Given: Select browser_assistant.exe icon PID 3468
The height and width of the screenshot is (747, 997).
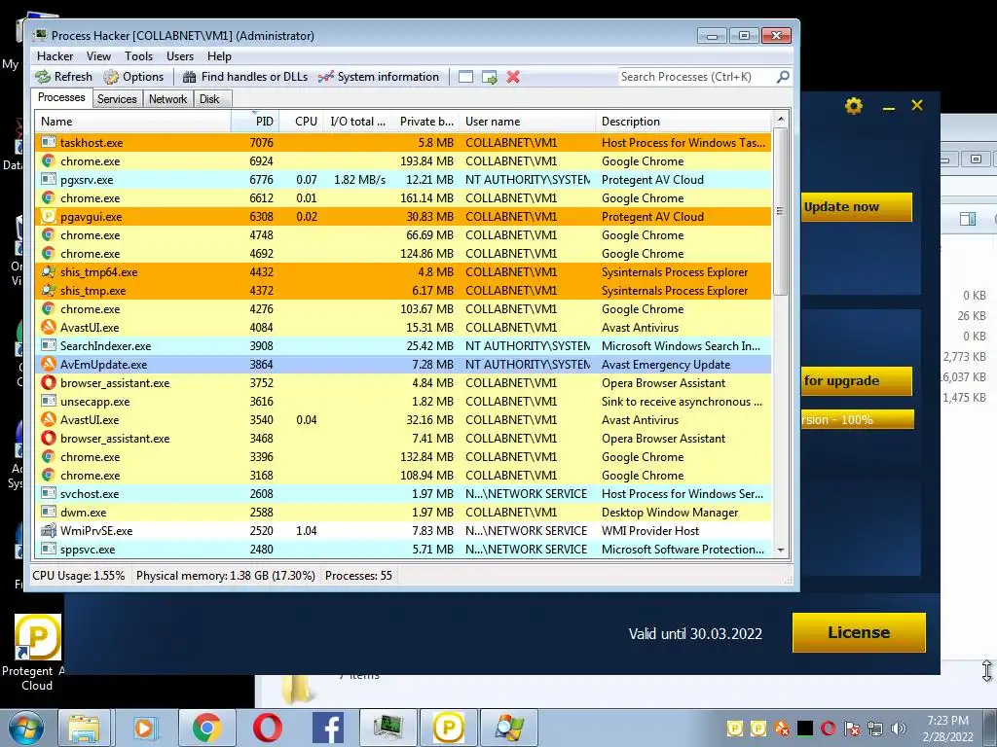Looking at the screenshot, I should pyautogui.click(x=49, y=438).
